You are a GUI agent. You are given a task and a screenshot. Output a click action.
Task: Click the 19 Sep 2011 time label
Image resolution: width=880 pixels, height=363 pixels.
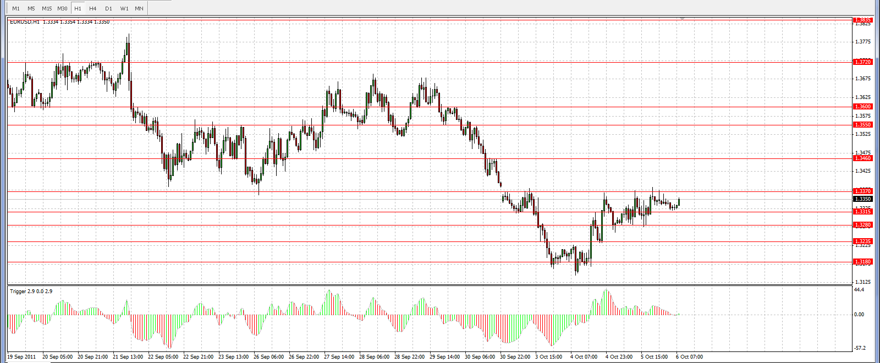(22, 357)
